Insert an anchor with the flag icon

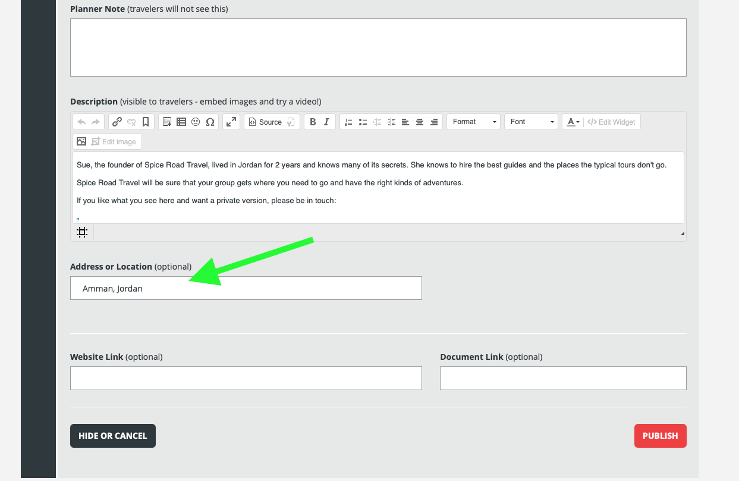[146, 122]
